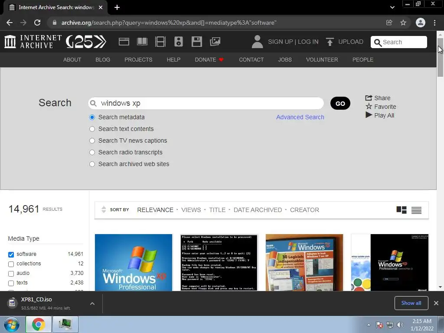The image size is (444, 333).
Task: Click the windows xp search query field
Action: [206, 103]
